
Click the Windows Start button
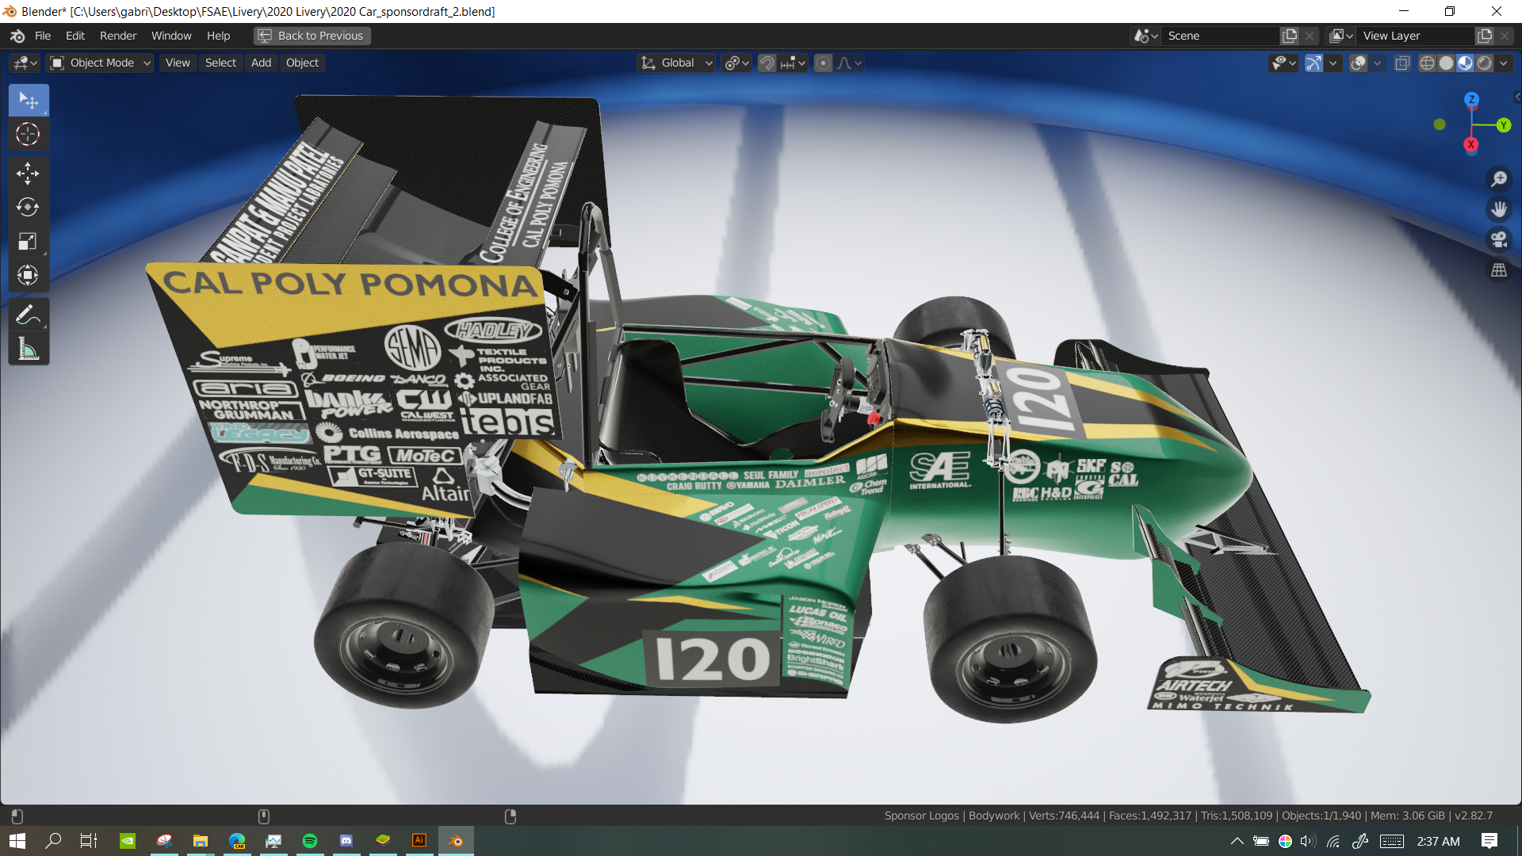tap(17, 841)
